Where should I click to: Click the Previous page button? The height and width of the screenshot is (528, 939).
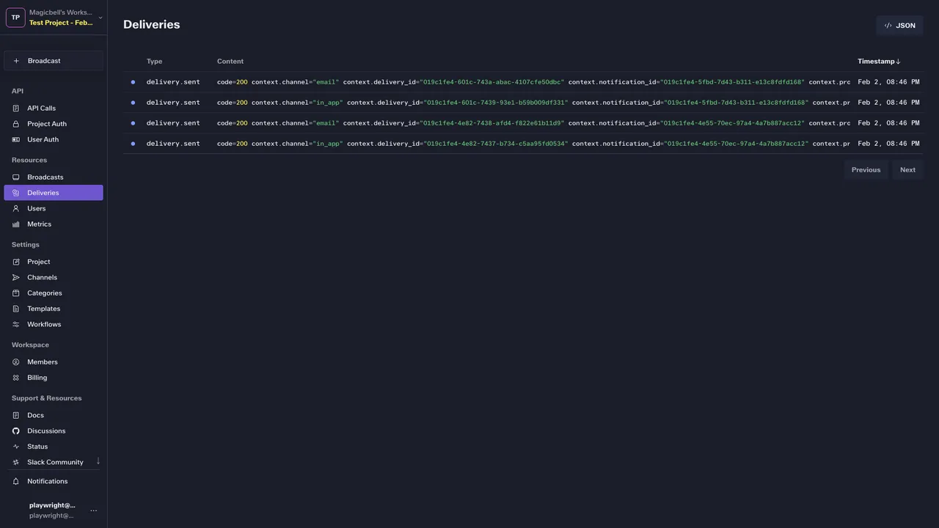(866, 170)
